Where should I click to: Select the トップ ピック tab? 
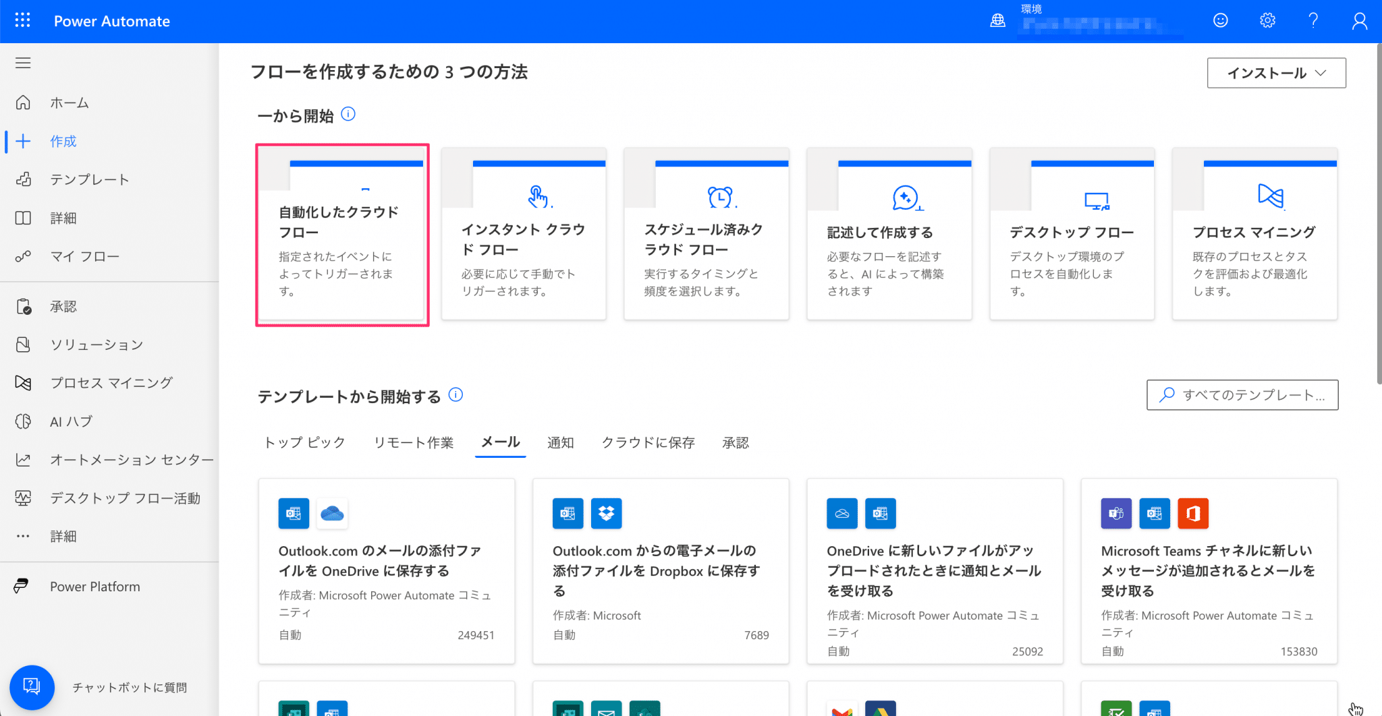[304, 442]
